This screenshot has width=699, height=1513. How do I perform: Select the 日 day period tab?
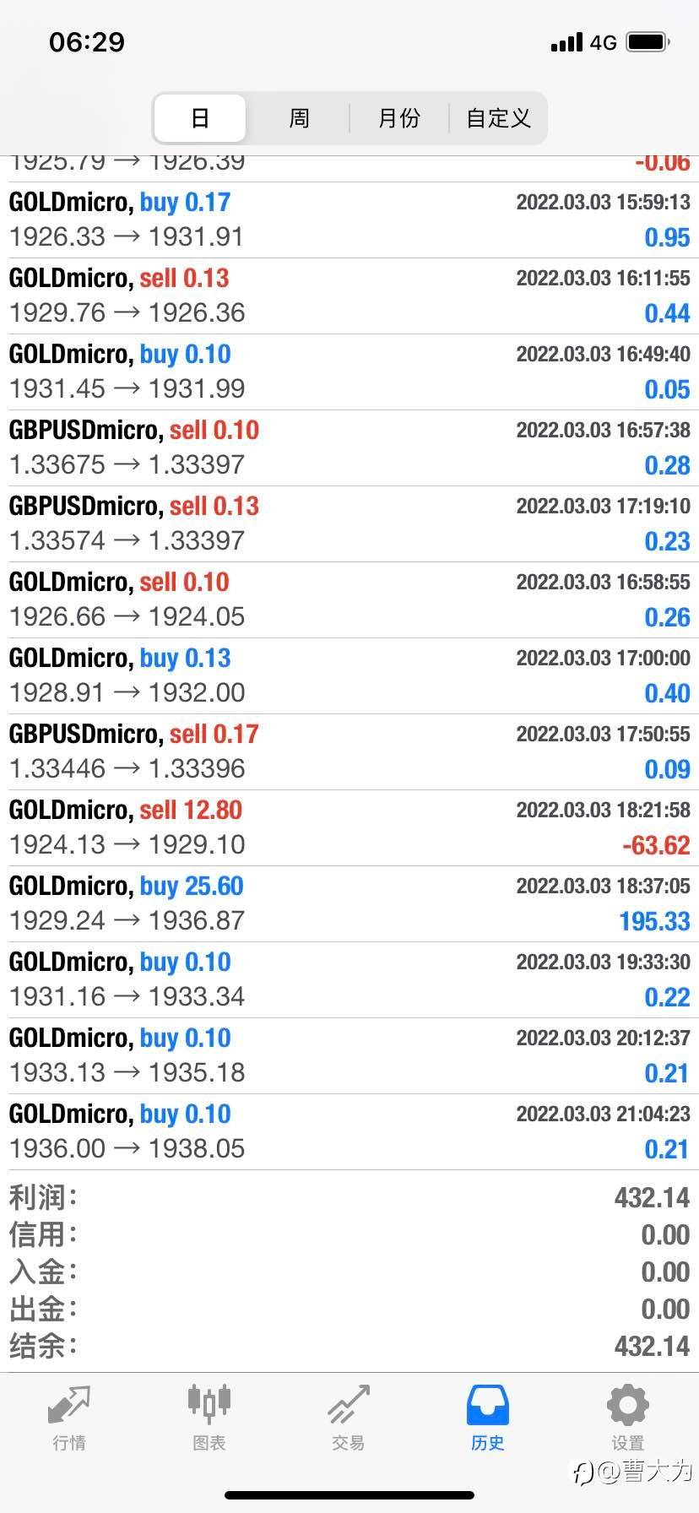[x=200, y=118]
